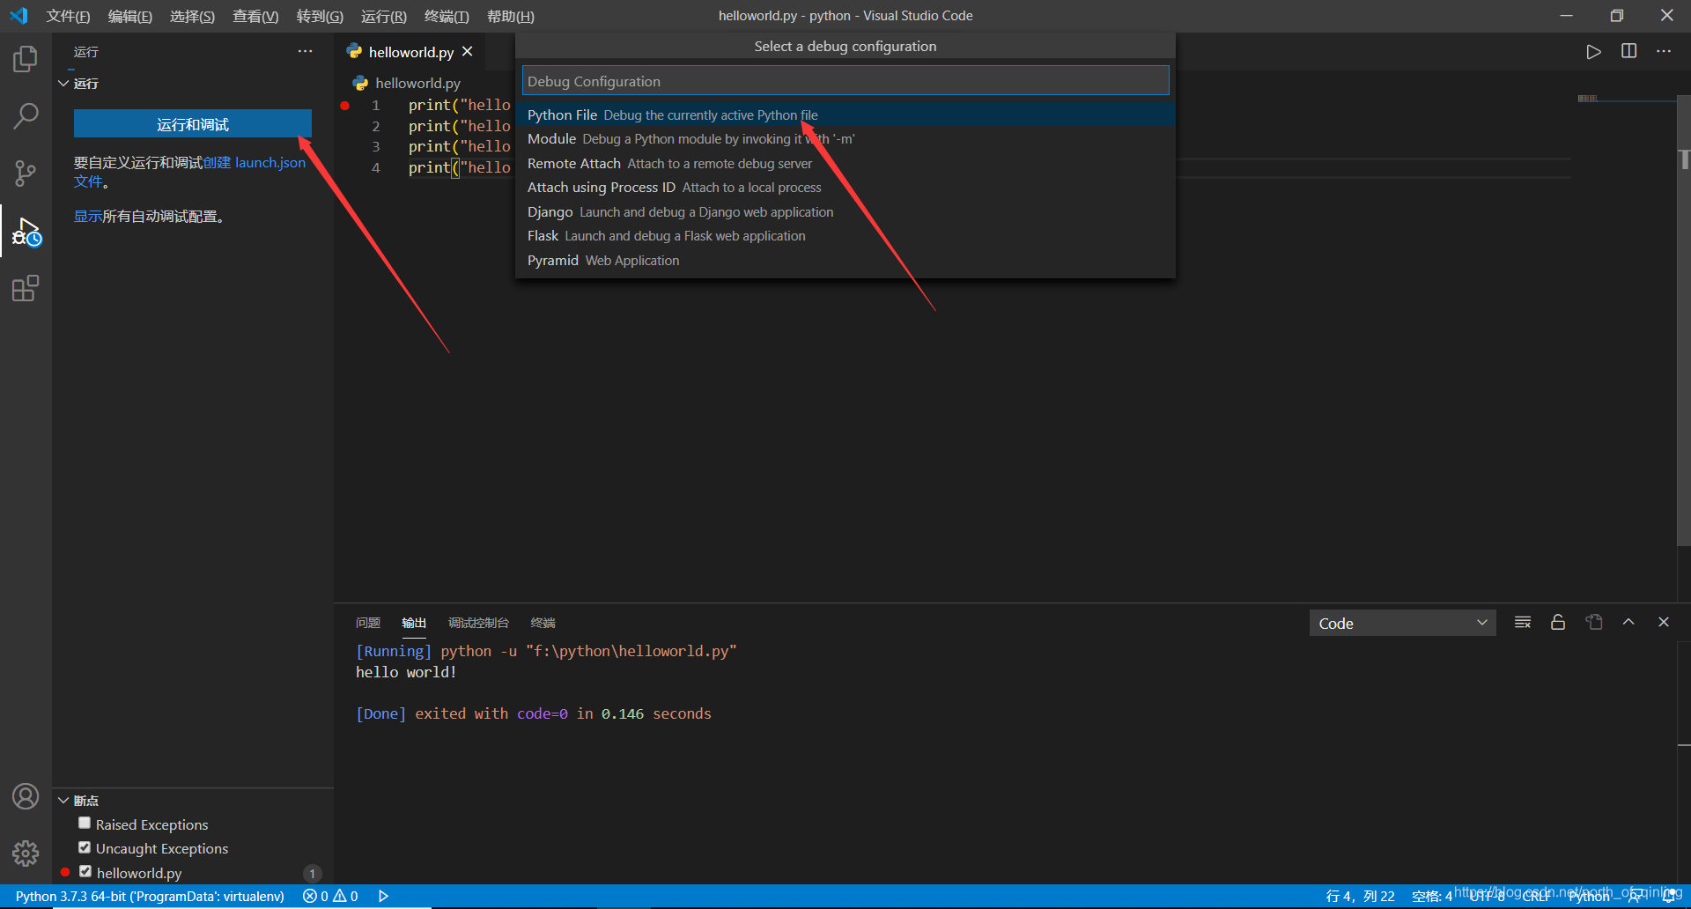Choose Flask debug configuration
This screenshot has height=909, width=1691.
[845, 236]
